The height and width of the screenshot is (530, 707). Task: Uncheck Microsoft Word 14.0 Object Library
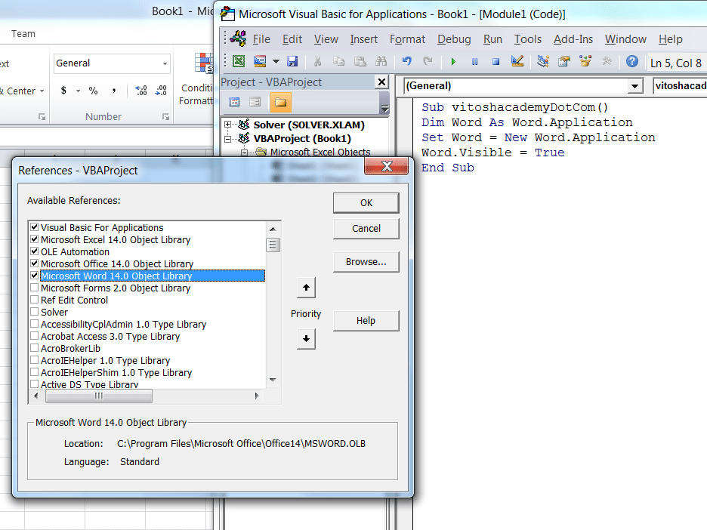coord(34,275)
